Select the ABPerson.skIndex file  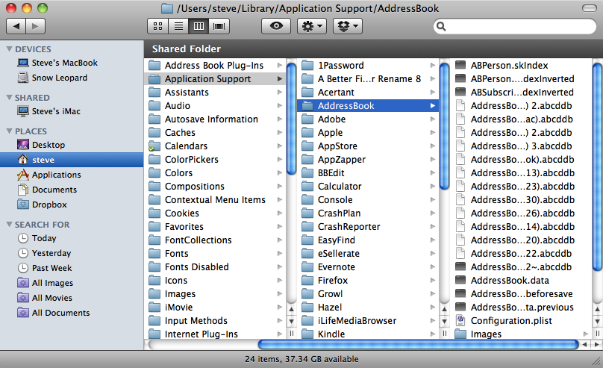click(521, 66)
